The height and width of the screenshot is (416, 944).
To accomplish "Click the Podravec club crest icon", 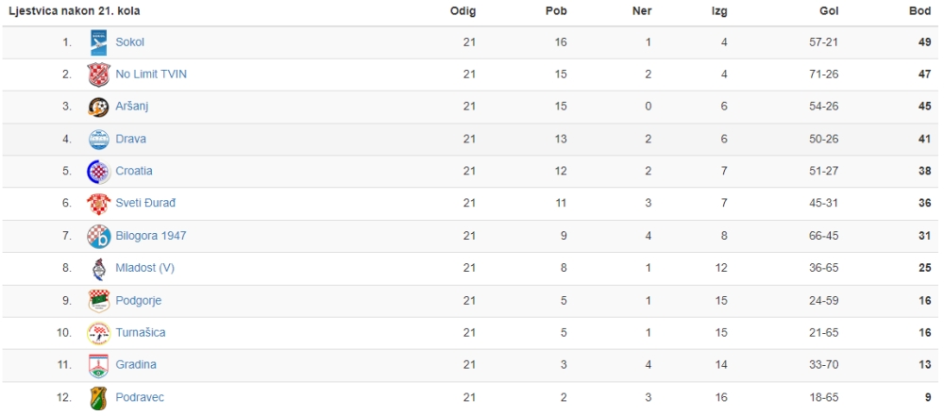I will (98, 397).
